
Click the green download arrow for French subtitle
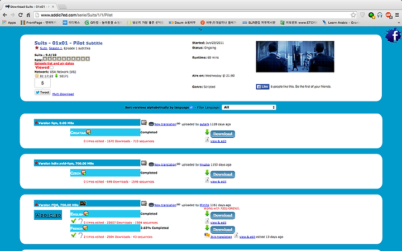[x=207, y=228]
